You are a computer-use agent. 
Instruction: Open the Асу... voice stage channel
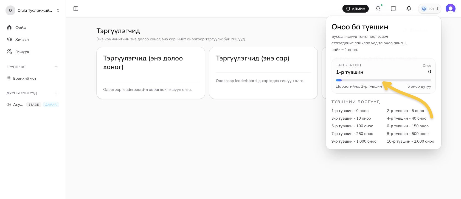33,105
